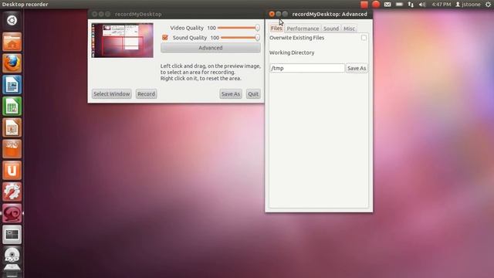Click the Record button
Image resolution: width=494 pixels, height=278 pixels.
point(146,94)
